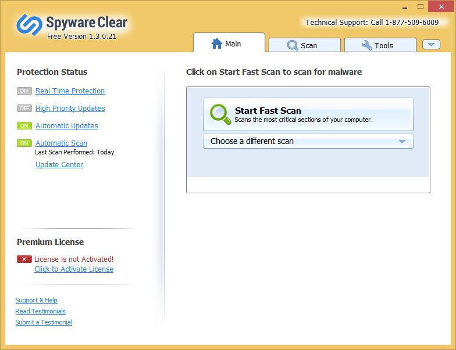
Task: Open the Automatic Scan link
Action: 62,143
